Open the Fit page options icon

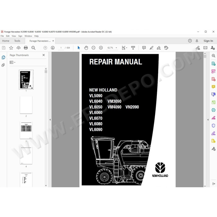click(x=124, y=48)
